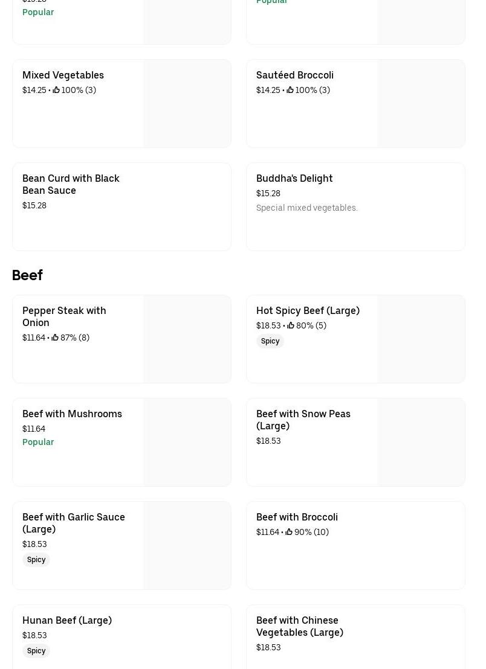The width and height of the screenshot is (486, 669).
Task: Select Bean Curd with Black Bean Sauce
Action: [x=71, y=184]
